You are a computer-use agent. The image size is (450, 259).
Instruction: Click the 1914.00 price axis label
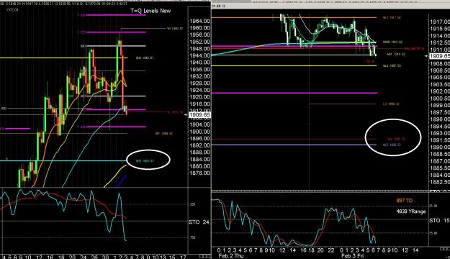point(440,35)
